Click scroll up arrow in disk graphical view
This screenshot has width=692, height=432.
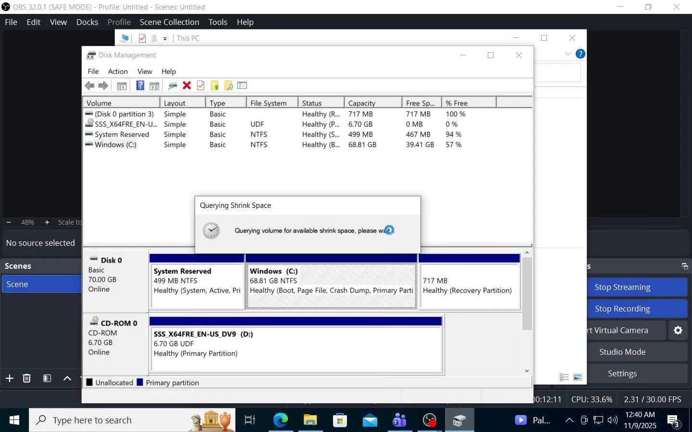pos(527,252)
